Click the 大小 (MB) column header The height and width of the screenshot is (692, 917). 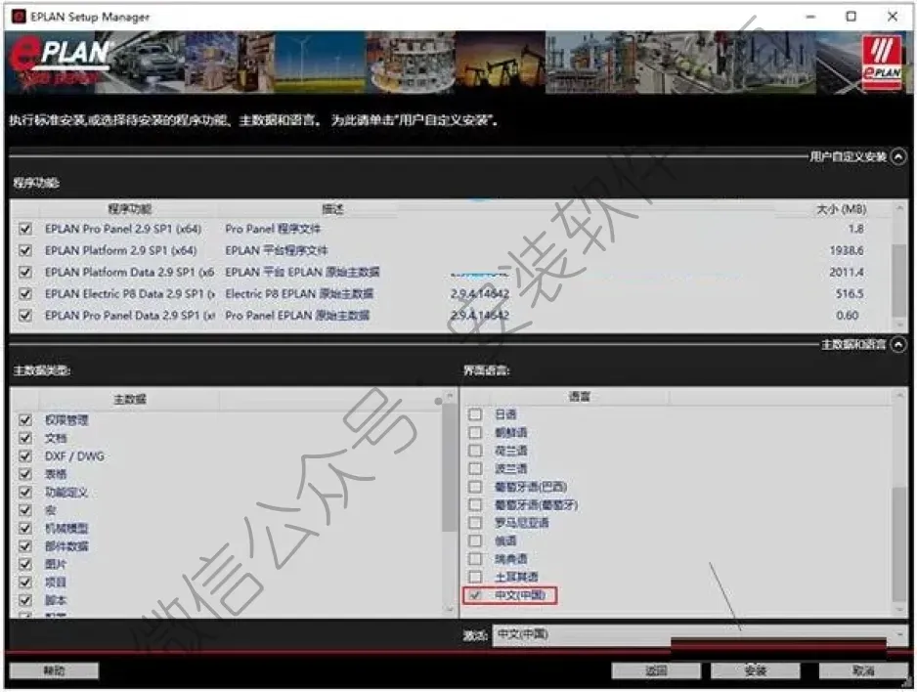(841, 208)
